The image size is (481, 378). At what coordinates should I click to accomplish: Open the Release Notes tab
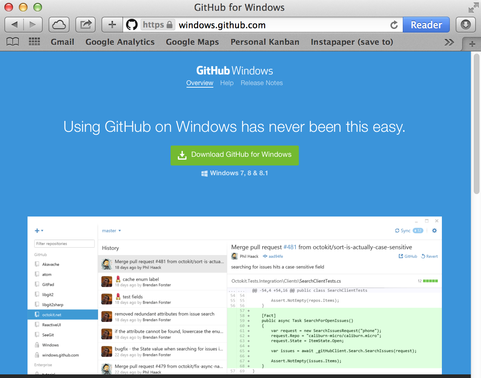262,83
